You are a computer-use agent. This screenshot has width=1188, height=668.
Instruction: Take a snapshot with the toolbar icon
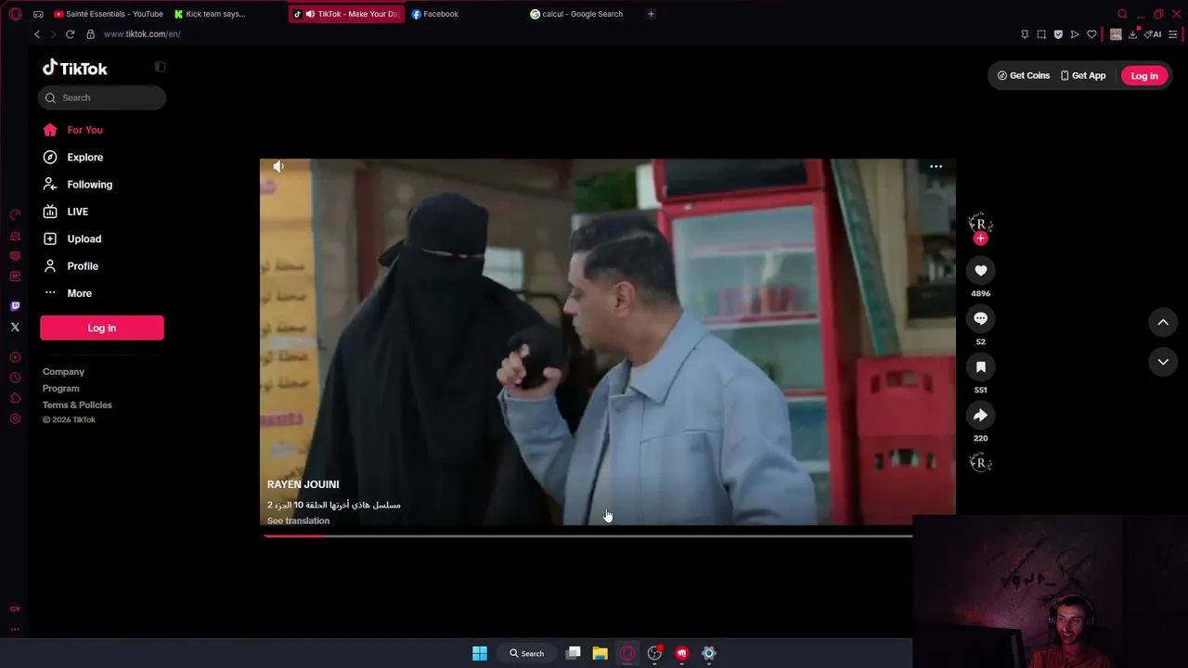click(x=1041, y=34)
